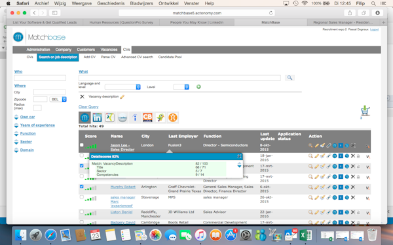Click the black X delete icon in Liston Daniel row
393x245 pixels.
pos(353,212)
